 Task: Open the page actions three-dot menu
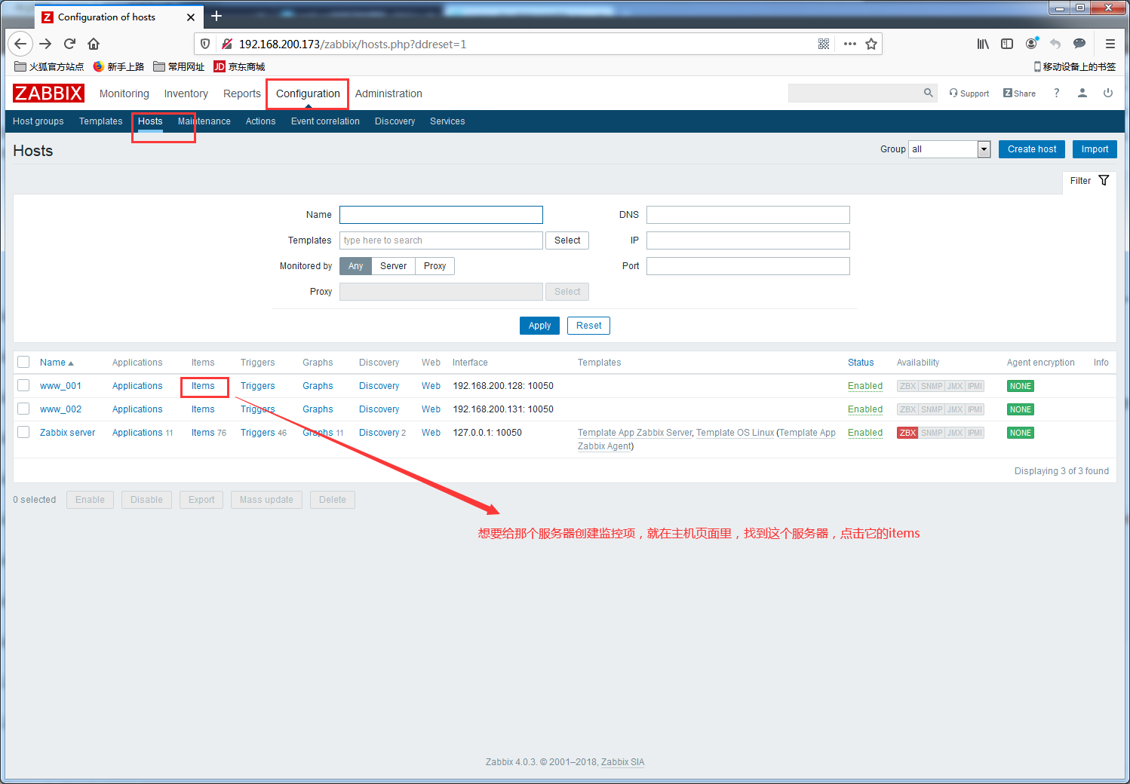(850, 44)
